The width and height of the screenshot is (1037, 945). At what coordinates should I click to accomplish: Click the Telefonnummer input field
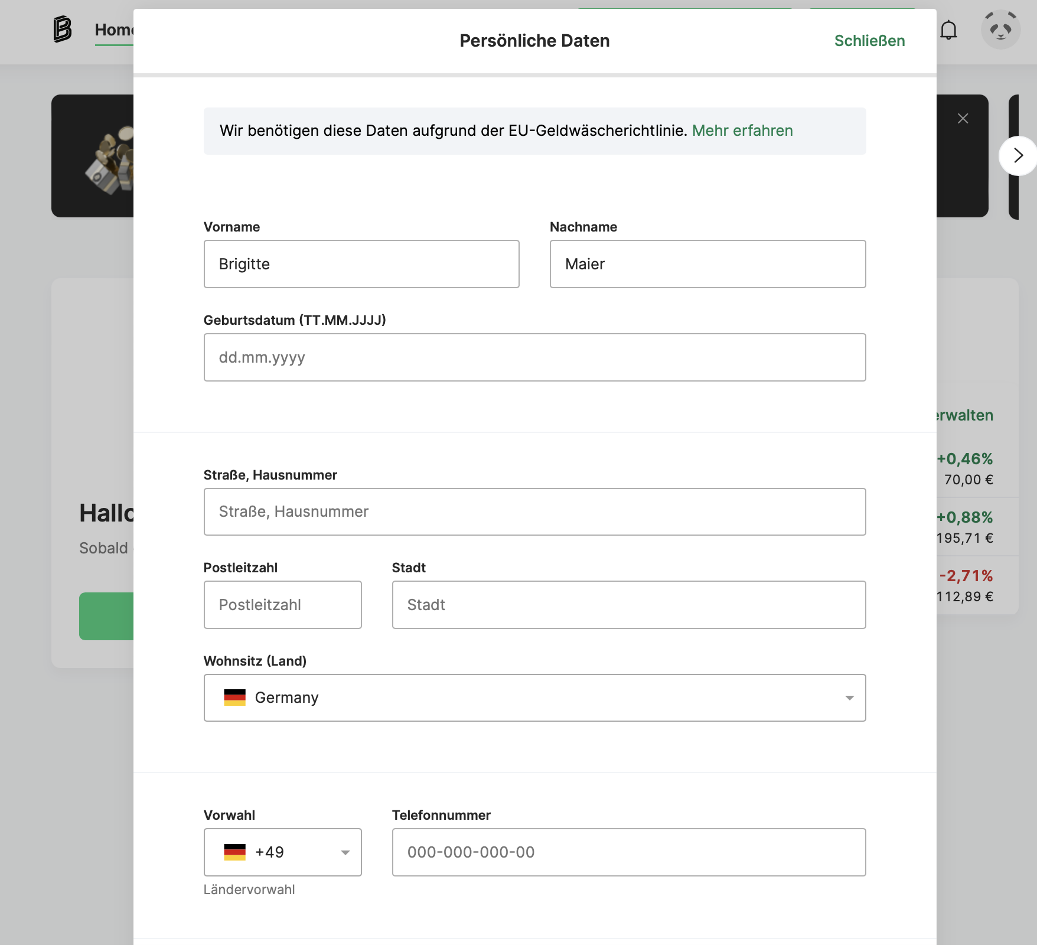[629, 852]
